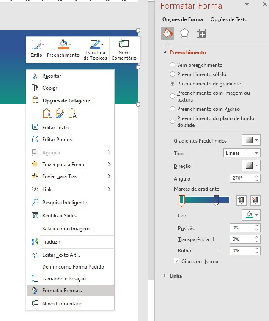Expand Trazer para a Frente submenu arrow

click(x=109, y=165)
